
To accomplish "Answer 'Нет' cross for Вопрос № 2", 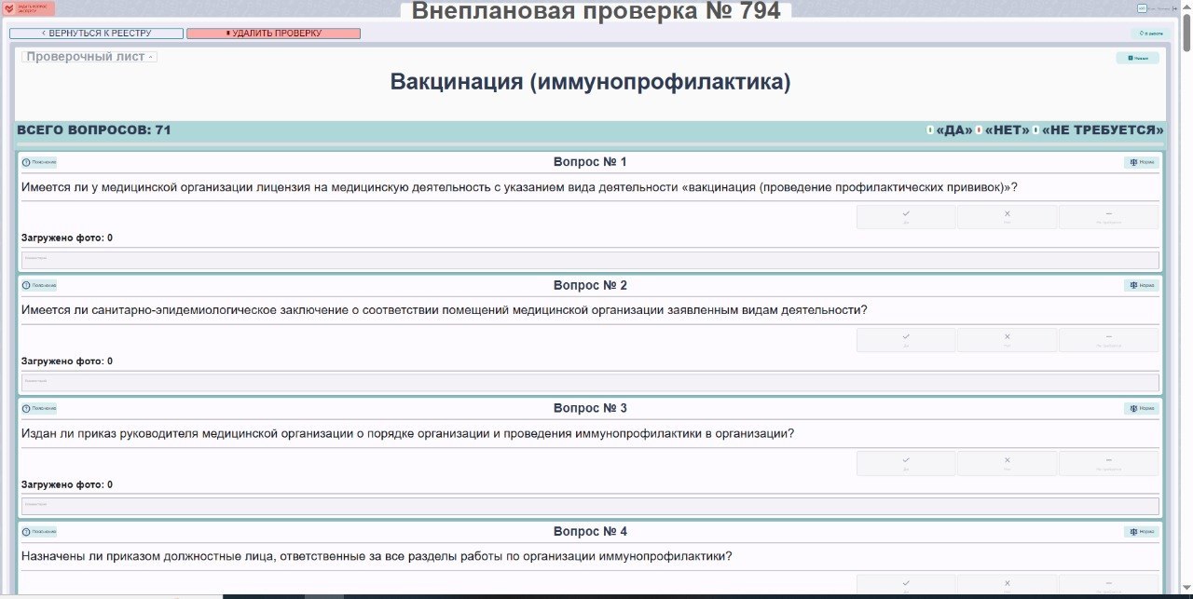I will click(x=1008, y=340).
